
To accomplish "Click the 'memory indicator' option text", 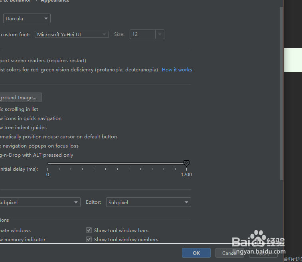I will coord(25,240).
